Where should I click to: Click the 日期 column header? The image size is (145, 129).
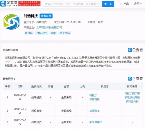coord(20,86)
